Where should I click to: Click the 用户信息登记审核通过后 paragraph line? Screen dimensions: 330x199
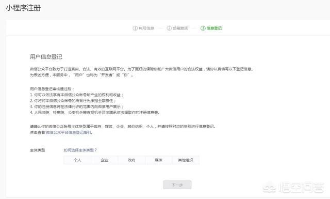pos(52,89)
